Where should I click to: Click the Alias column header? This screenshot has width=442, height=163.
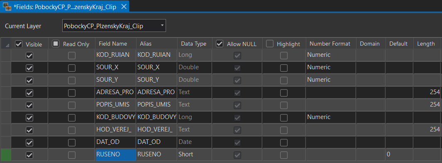pos(157,44)
